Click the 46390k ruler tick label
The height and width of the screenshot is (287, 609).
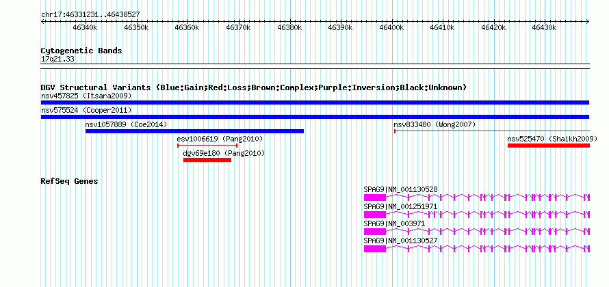(x=341, y=27)
